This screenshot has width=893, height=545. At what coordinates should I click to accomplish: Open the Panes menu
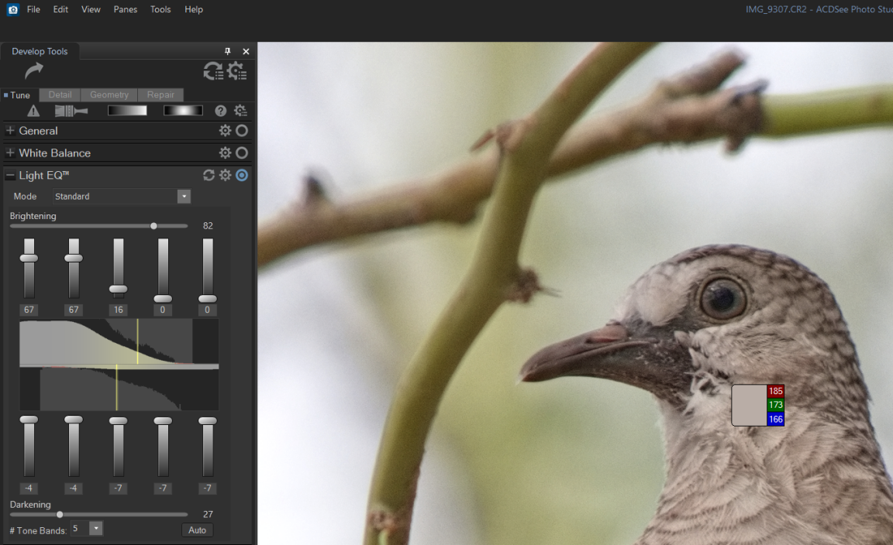click(125, 9)
